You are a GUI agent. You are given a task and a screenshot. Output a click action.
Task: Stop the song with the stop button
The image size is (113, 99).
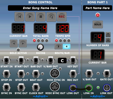(41, 16)
